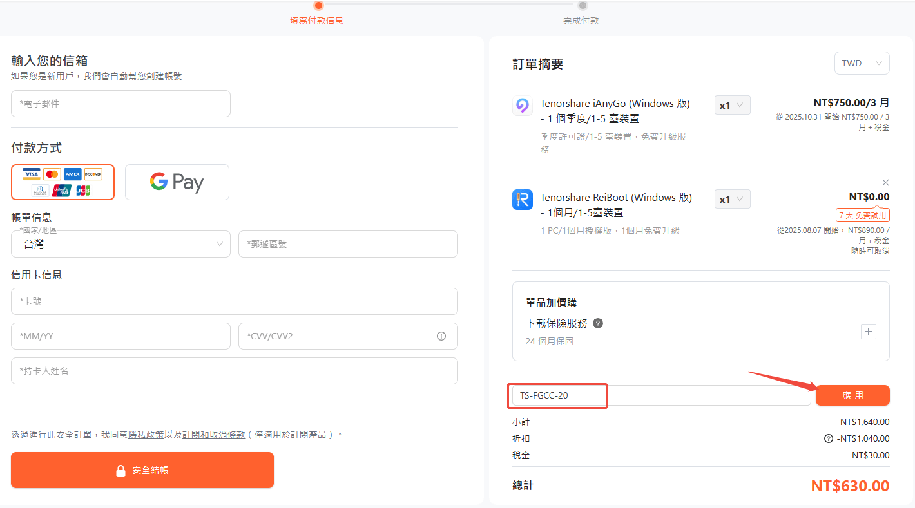Click the ReiBoot price NT$0.00
This screenshot has width=915, height=508.
tap(869, 197)
